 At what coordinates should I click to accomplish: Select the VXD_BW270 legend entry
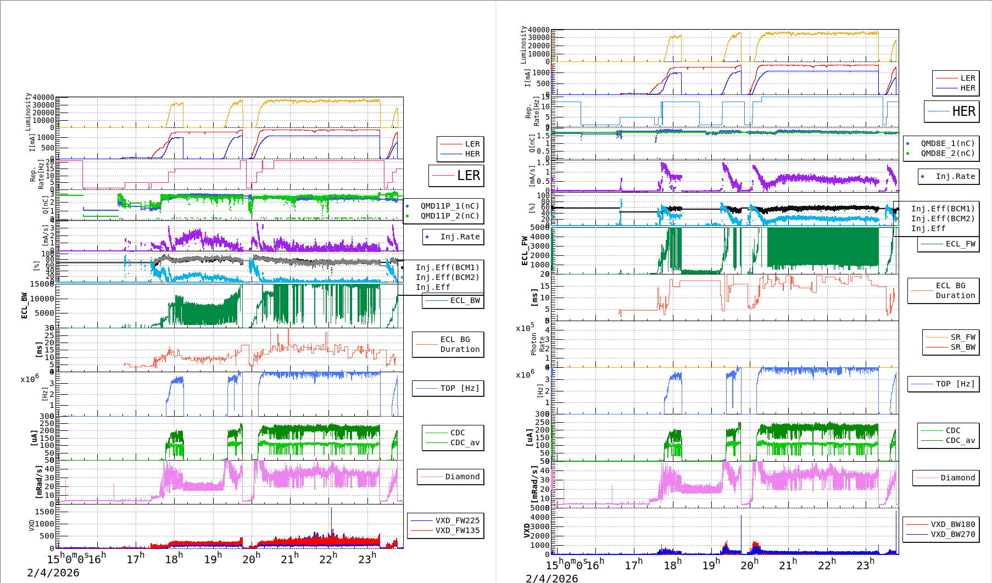[x=941, y=535]
